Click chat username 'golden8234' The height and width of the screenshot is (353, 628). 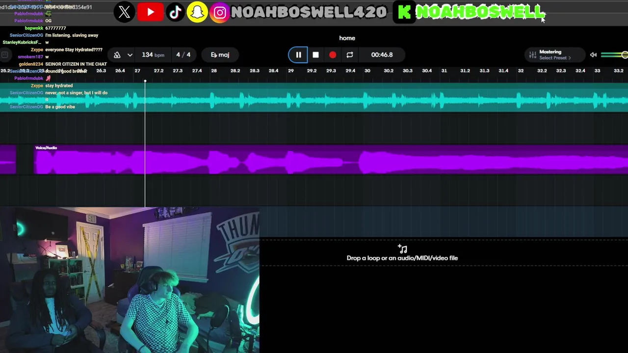(31, 64)
